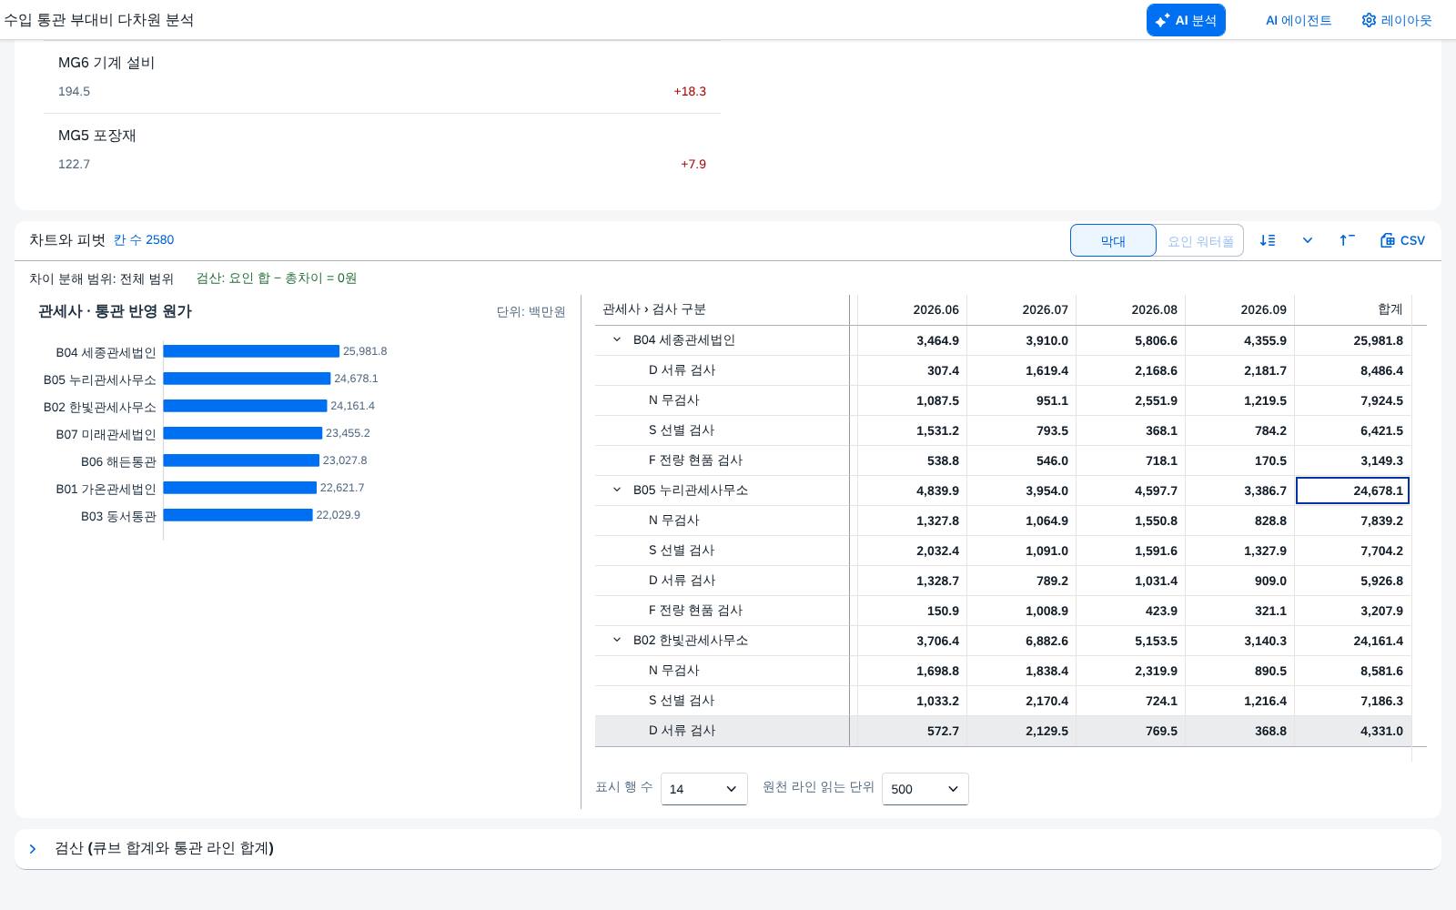Open the AI 분석 button
The width and height of the screenshot is (1456, 910).
click(x=1186, y=20)
